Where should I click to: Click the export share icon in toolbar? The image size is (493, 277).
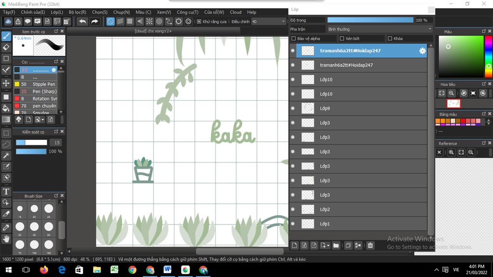[18, 21]
